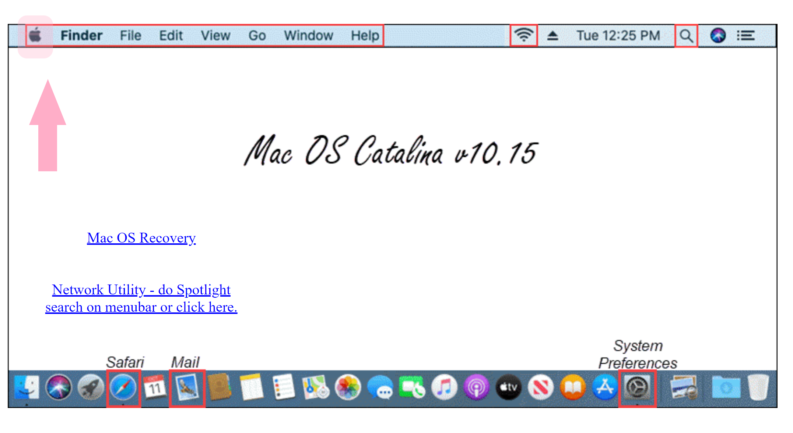This screenshot has width=793, height=433.
Task: Open News in the Dock
Action: tap(541, 387)
